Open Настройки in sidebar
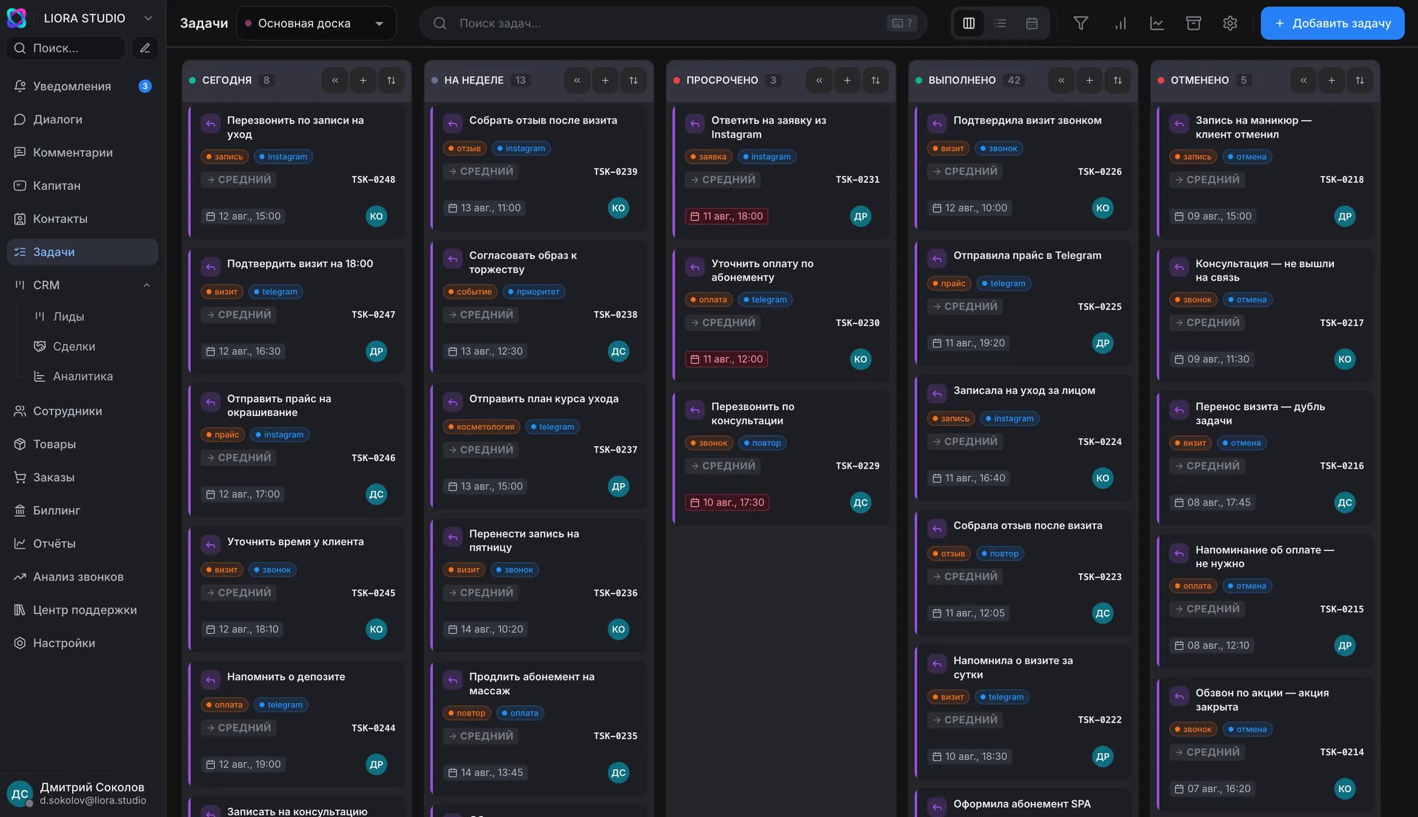This screenshot has width=1418, height=817. [82, 643]
